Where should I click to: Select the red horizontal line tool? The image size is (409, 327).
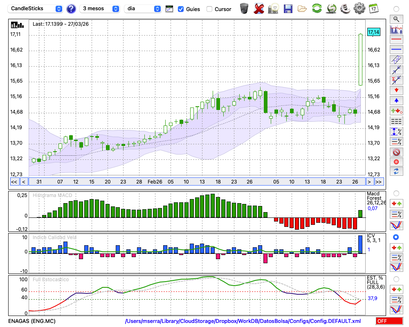[x=396, y=40]
